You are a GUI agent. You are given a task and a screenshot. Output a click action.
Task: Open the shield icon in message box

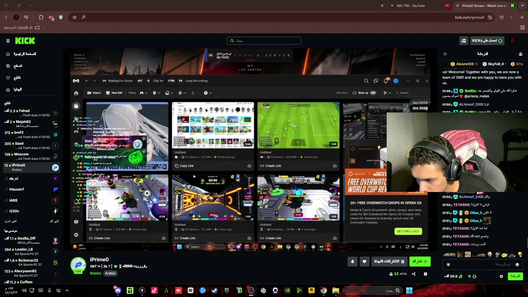point(448,264)
